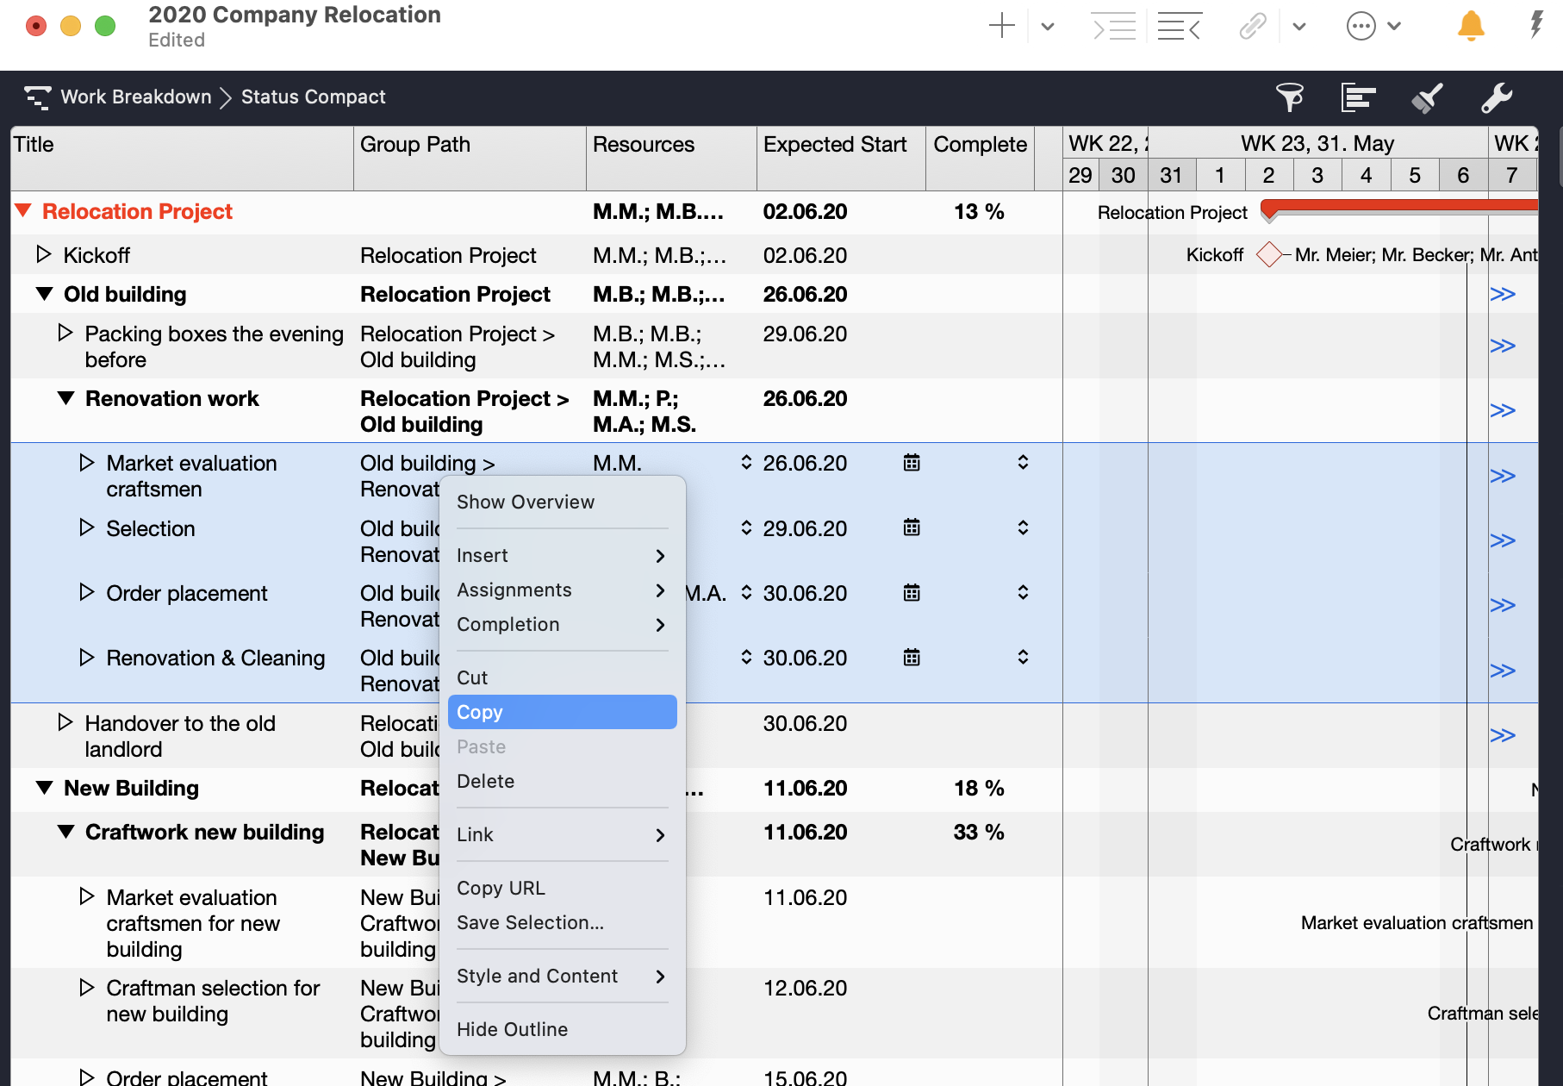Viewport: 1563px width, 1086px height.
Task: Open the dropdown chevron beside the plus button
Action: coord(1047,27)
